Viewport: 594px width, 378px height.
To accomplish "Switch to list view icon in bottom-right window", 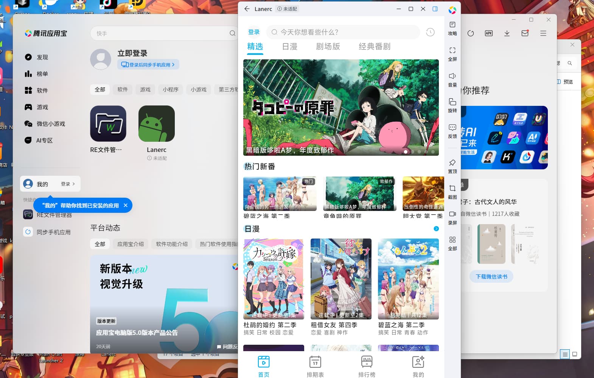I will coord(565,354).
